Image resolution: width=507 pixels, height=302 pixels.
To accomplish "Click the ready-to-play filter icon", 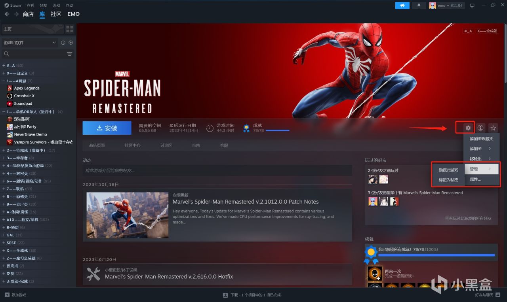I will (x=71, y=43).
